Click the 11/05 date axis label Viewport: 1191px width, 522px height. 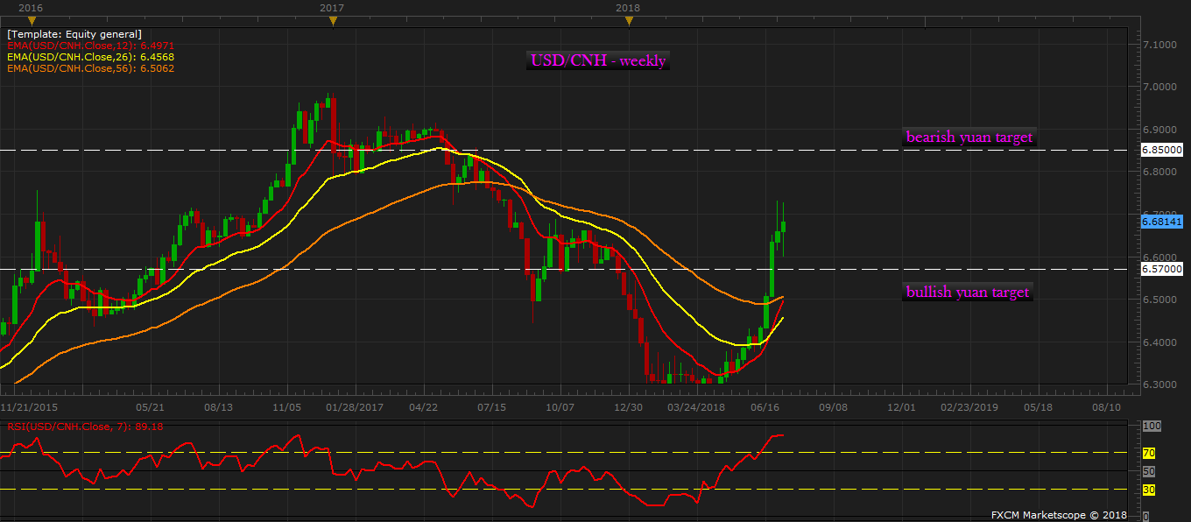tap(286, 407)
